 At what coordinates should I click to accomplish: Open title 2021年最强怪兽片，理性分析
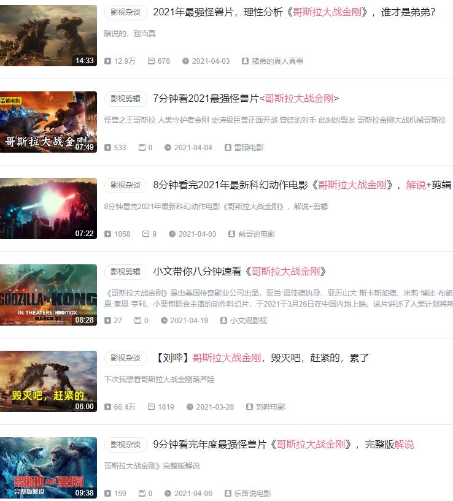[294, 12]
